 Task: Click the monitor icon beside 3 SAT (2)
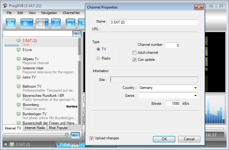coord(19,41)
